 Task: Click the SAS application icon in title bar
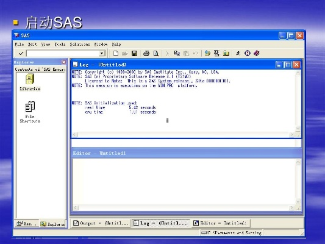[16, 35]
